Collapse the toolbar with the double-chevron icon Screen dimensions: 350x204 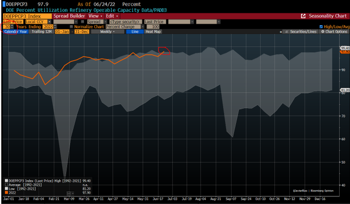click(x=281, y=32)
